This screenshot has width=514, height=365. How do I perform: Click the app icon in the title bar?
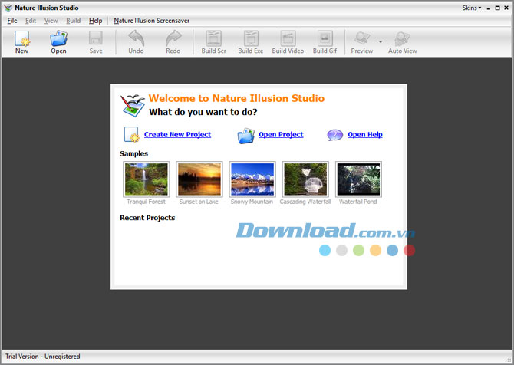tap(8, 8)
